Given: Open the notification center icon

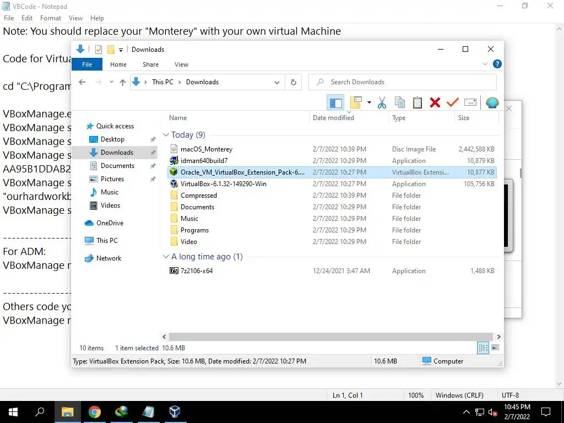Looking at the screenshot, I should pos(546,412).
